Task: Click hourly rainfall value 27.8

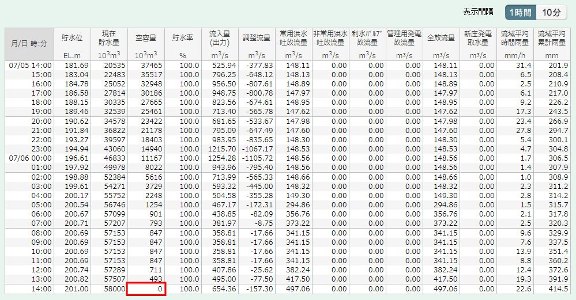Action: (524, 131)
